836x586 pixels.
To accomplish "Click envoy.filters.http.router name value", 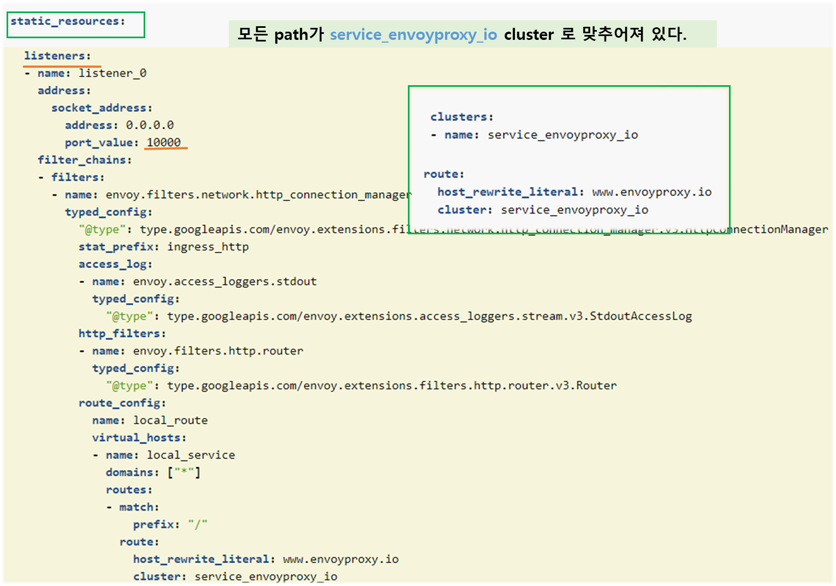I will point(218,351).
